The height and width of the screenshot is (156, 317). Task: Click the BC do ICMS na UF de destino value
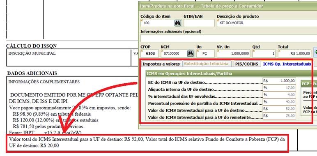[279, 81]
